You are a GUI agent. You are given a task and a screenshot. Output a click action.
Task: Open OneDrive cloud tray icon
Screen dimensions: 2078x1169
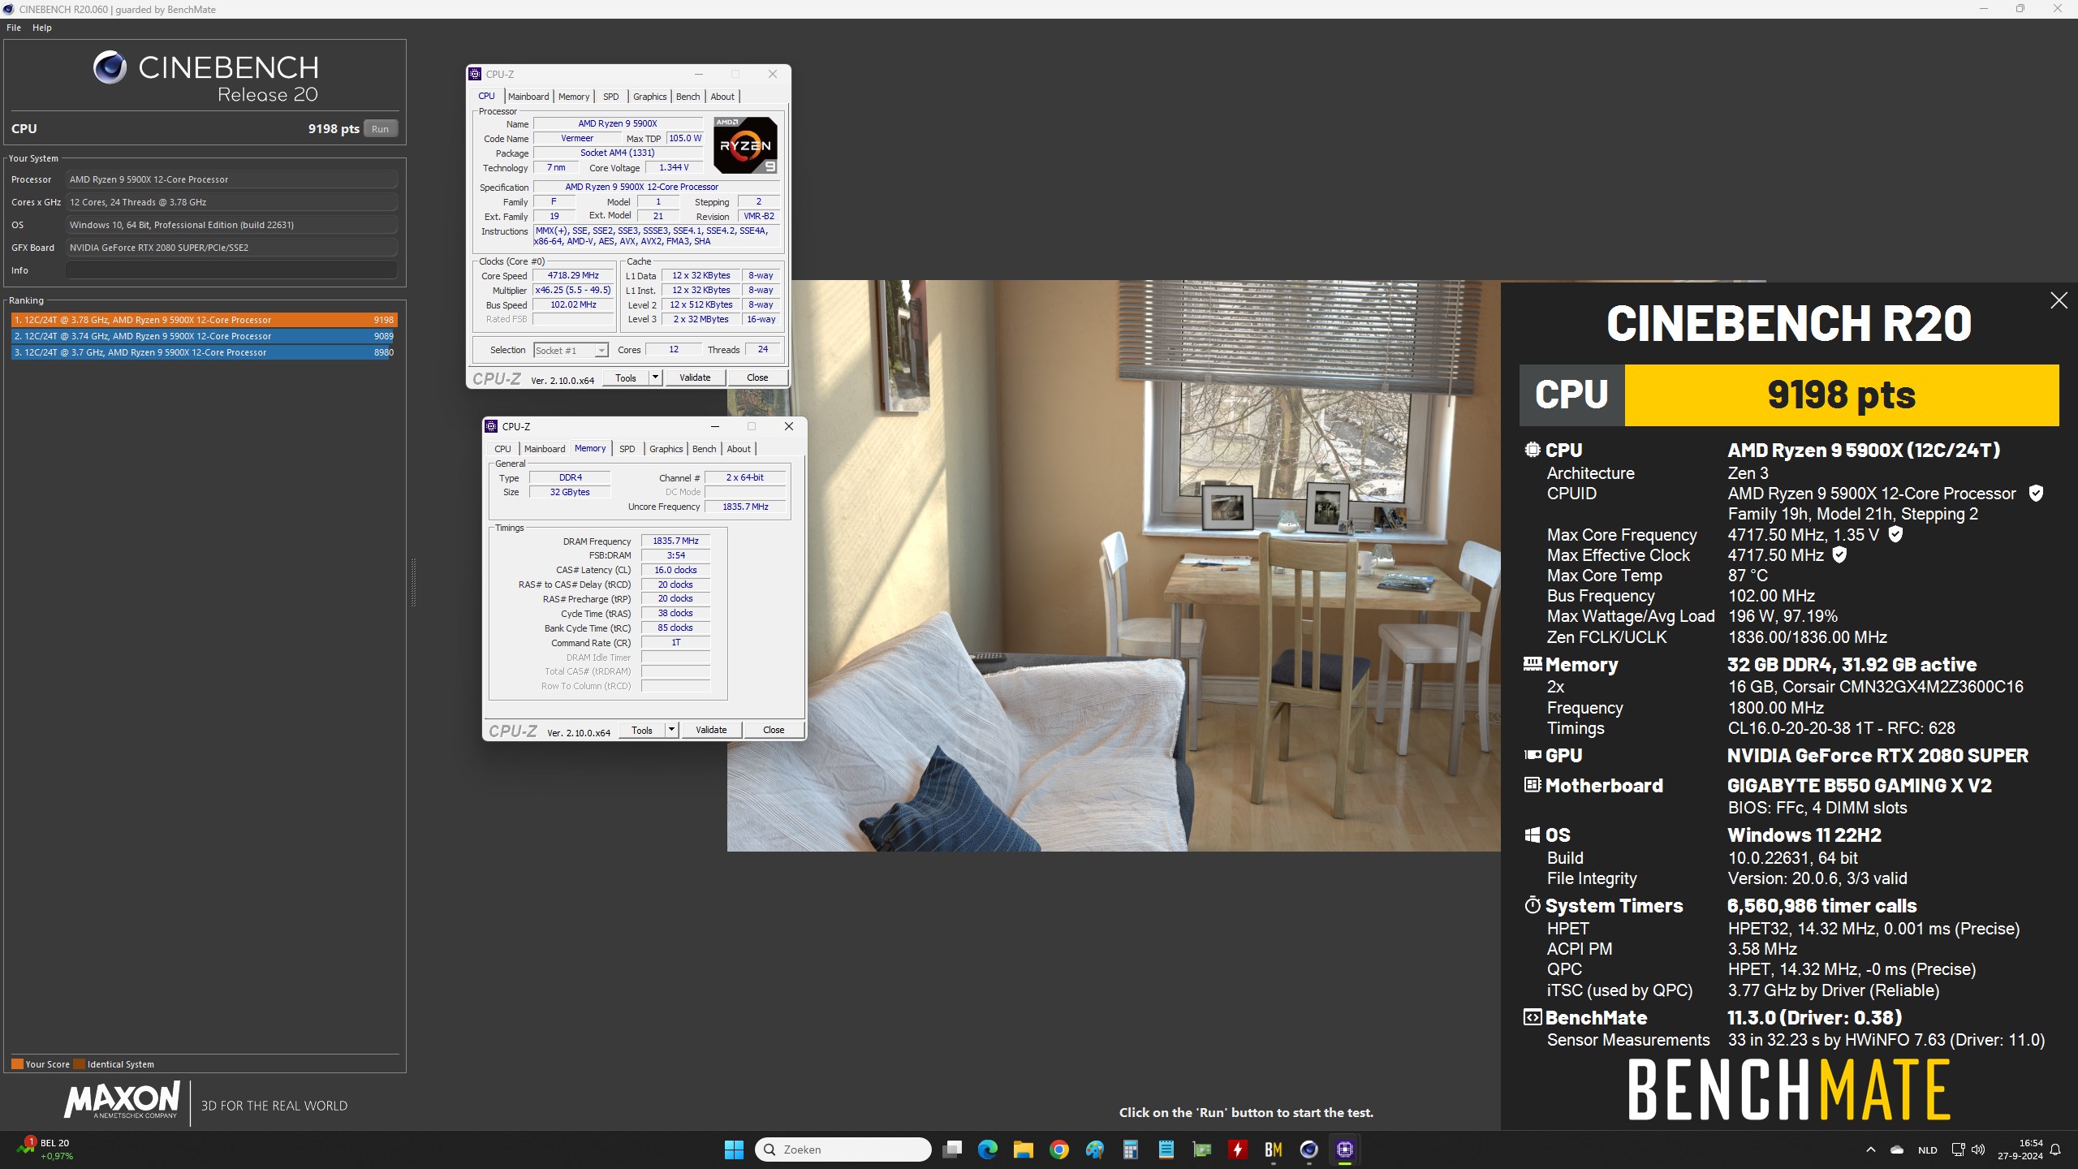(x=1897, y=1150)
